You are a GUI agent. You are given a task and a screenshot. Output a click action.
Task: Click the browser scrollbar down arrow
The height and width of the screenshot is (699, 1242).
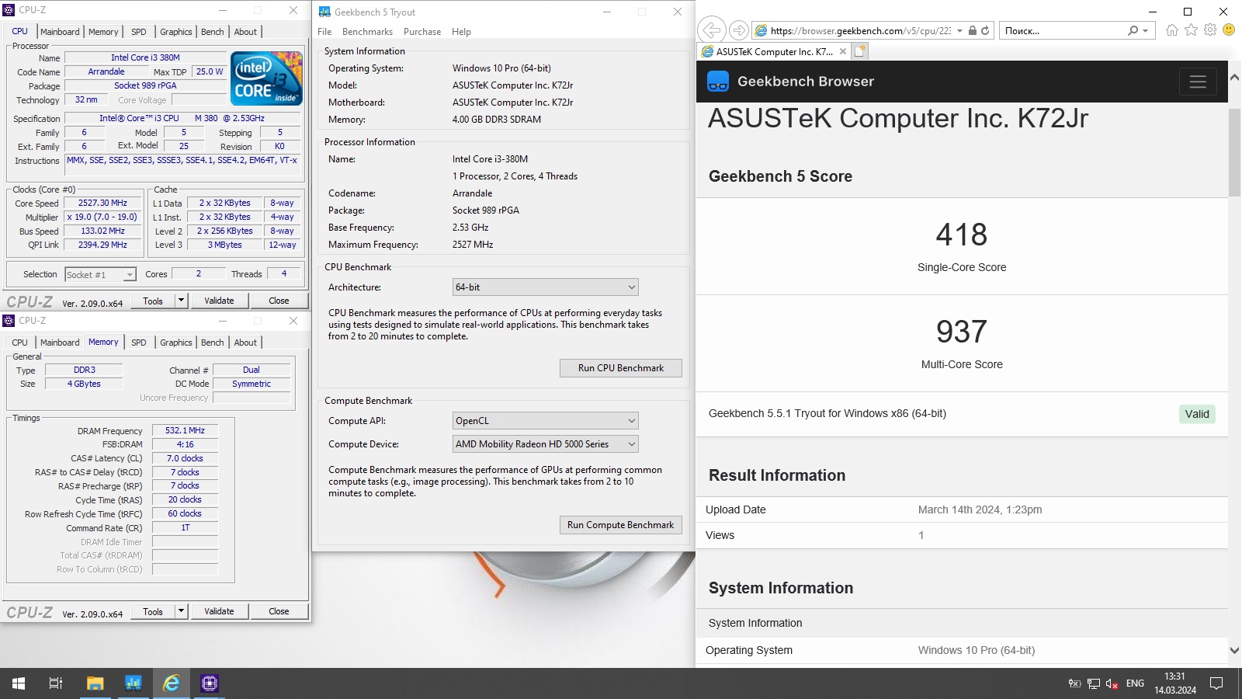[1235, 651]
